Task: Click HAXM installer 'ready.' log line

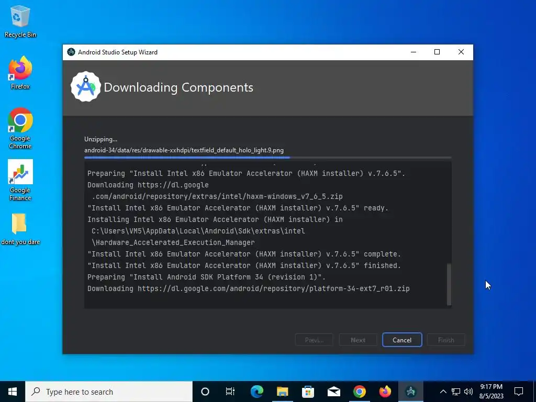Action: click(x=238, y=208)
